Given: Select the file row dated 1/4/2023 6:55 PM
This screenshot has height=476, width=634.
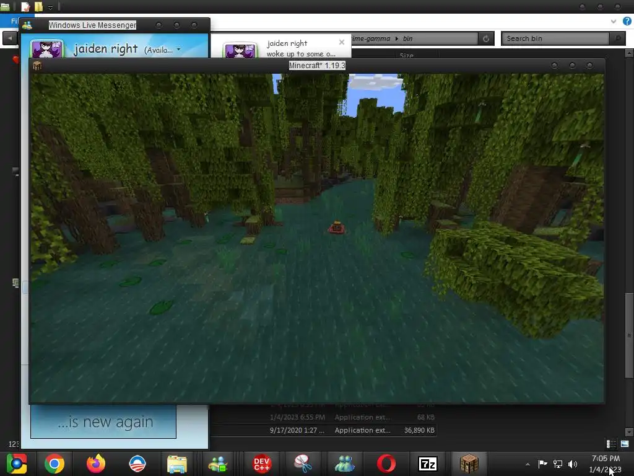Looking at the screenshot, I should 323,417.
